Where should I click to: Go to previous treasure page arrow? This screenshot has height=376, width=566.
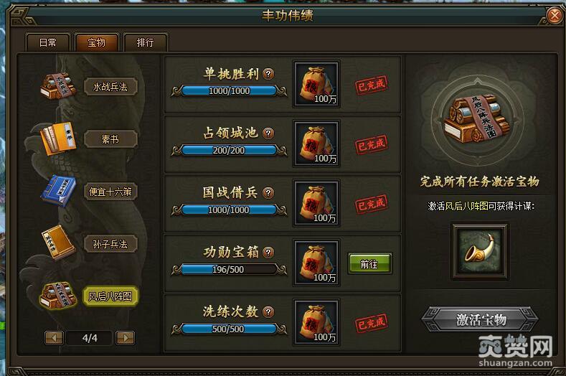[55, 338]
